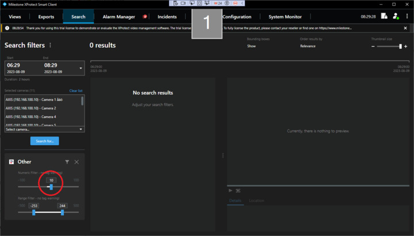Click the Numeric Filter slider handle
Viewport: 414px width, 236px height.
click(51, 187)
